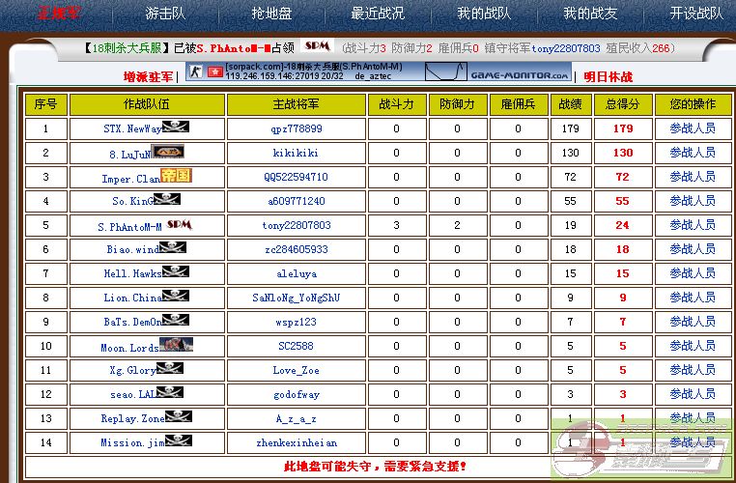
Task: Click the 明日休战 link
Action: [x=609, y=76]
